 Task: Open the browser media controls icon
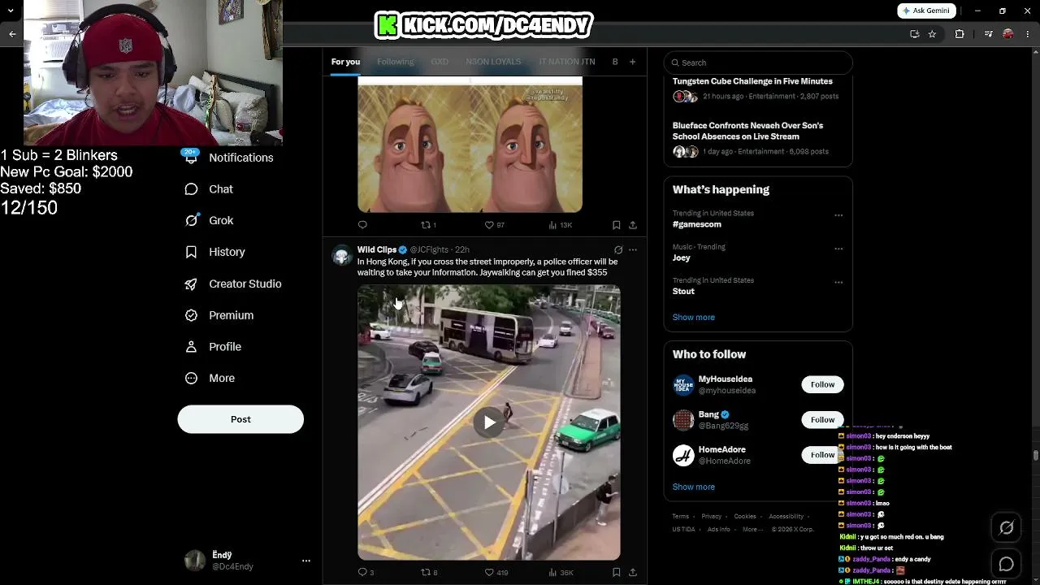pos(988,34)
